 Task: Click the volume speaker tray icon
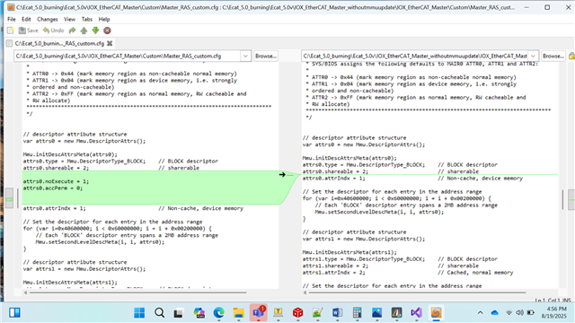519,313
